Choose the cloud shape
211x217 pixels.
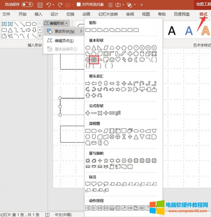point(142,60)
